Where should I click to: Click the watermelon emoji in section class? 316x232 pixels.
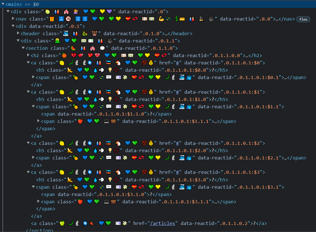click(73, 48)
